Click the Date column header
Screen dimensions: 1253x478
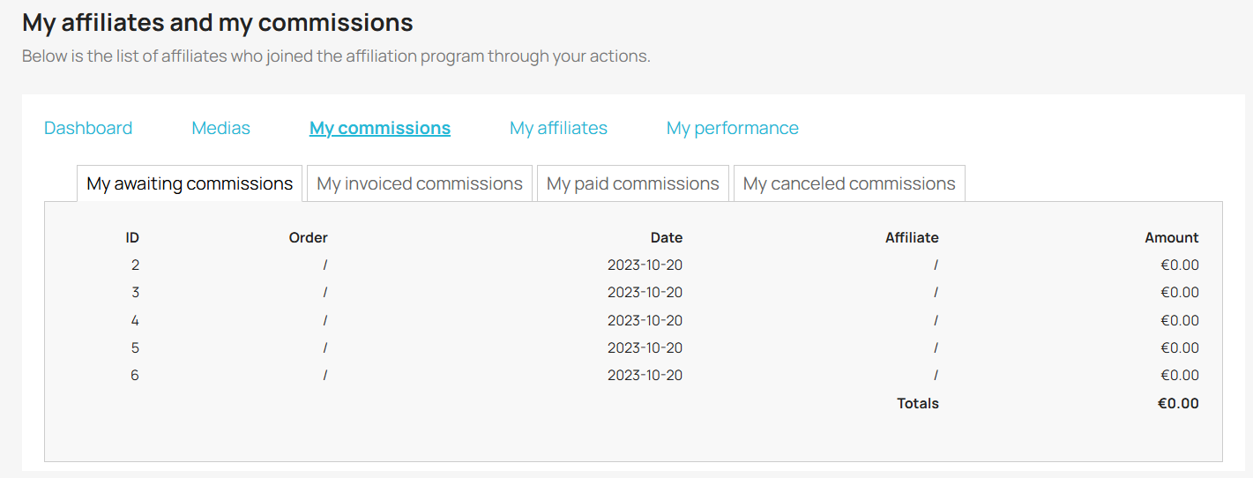click(x=667, y=237)
